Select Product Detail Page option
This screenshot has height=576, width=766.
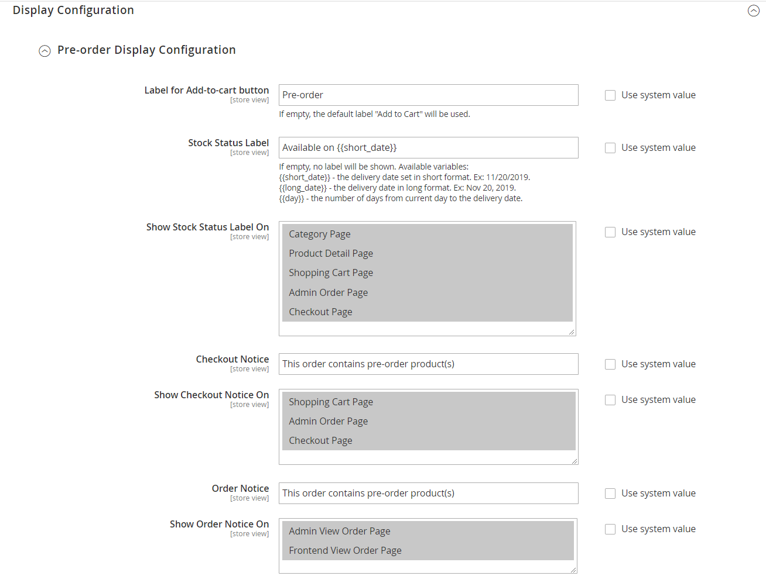click(331, 253)
